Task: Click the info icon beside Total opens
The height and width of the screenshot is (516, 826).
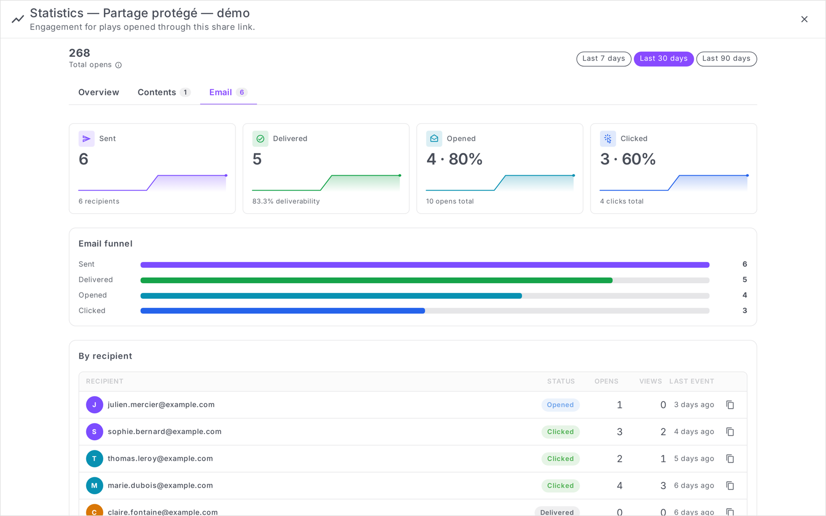Action: pos(118,65)
